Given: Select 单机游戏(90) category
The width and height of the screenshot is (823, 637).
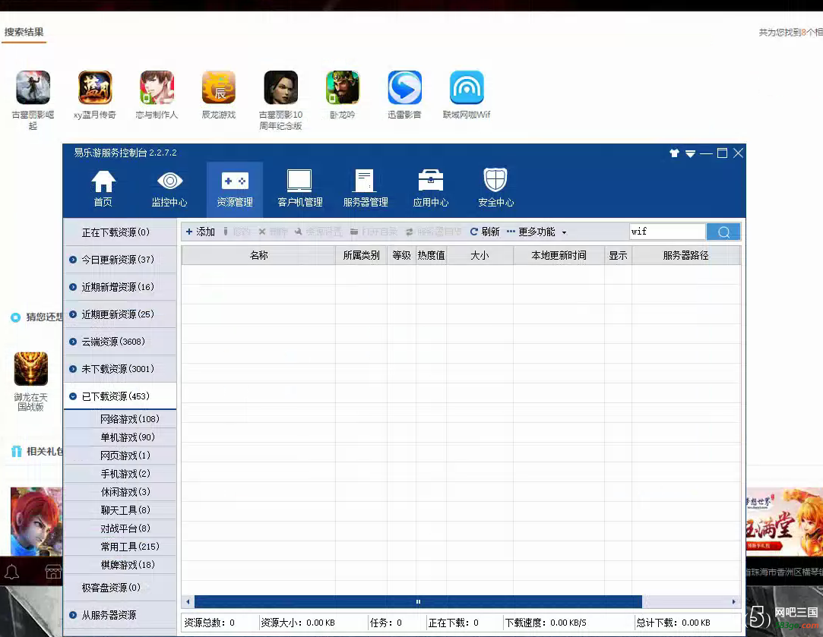Looking at the screenshot, I should click(x=119, y=437).
